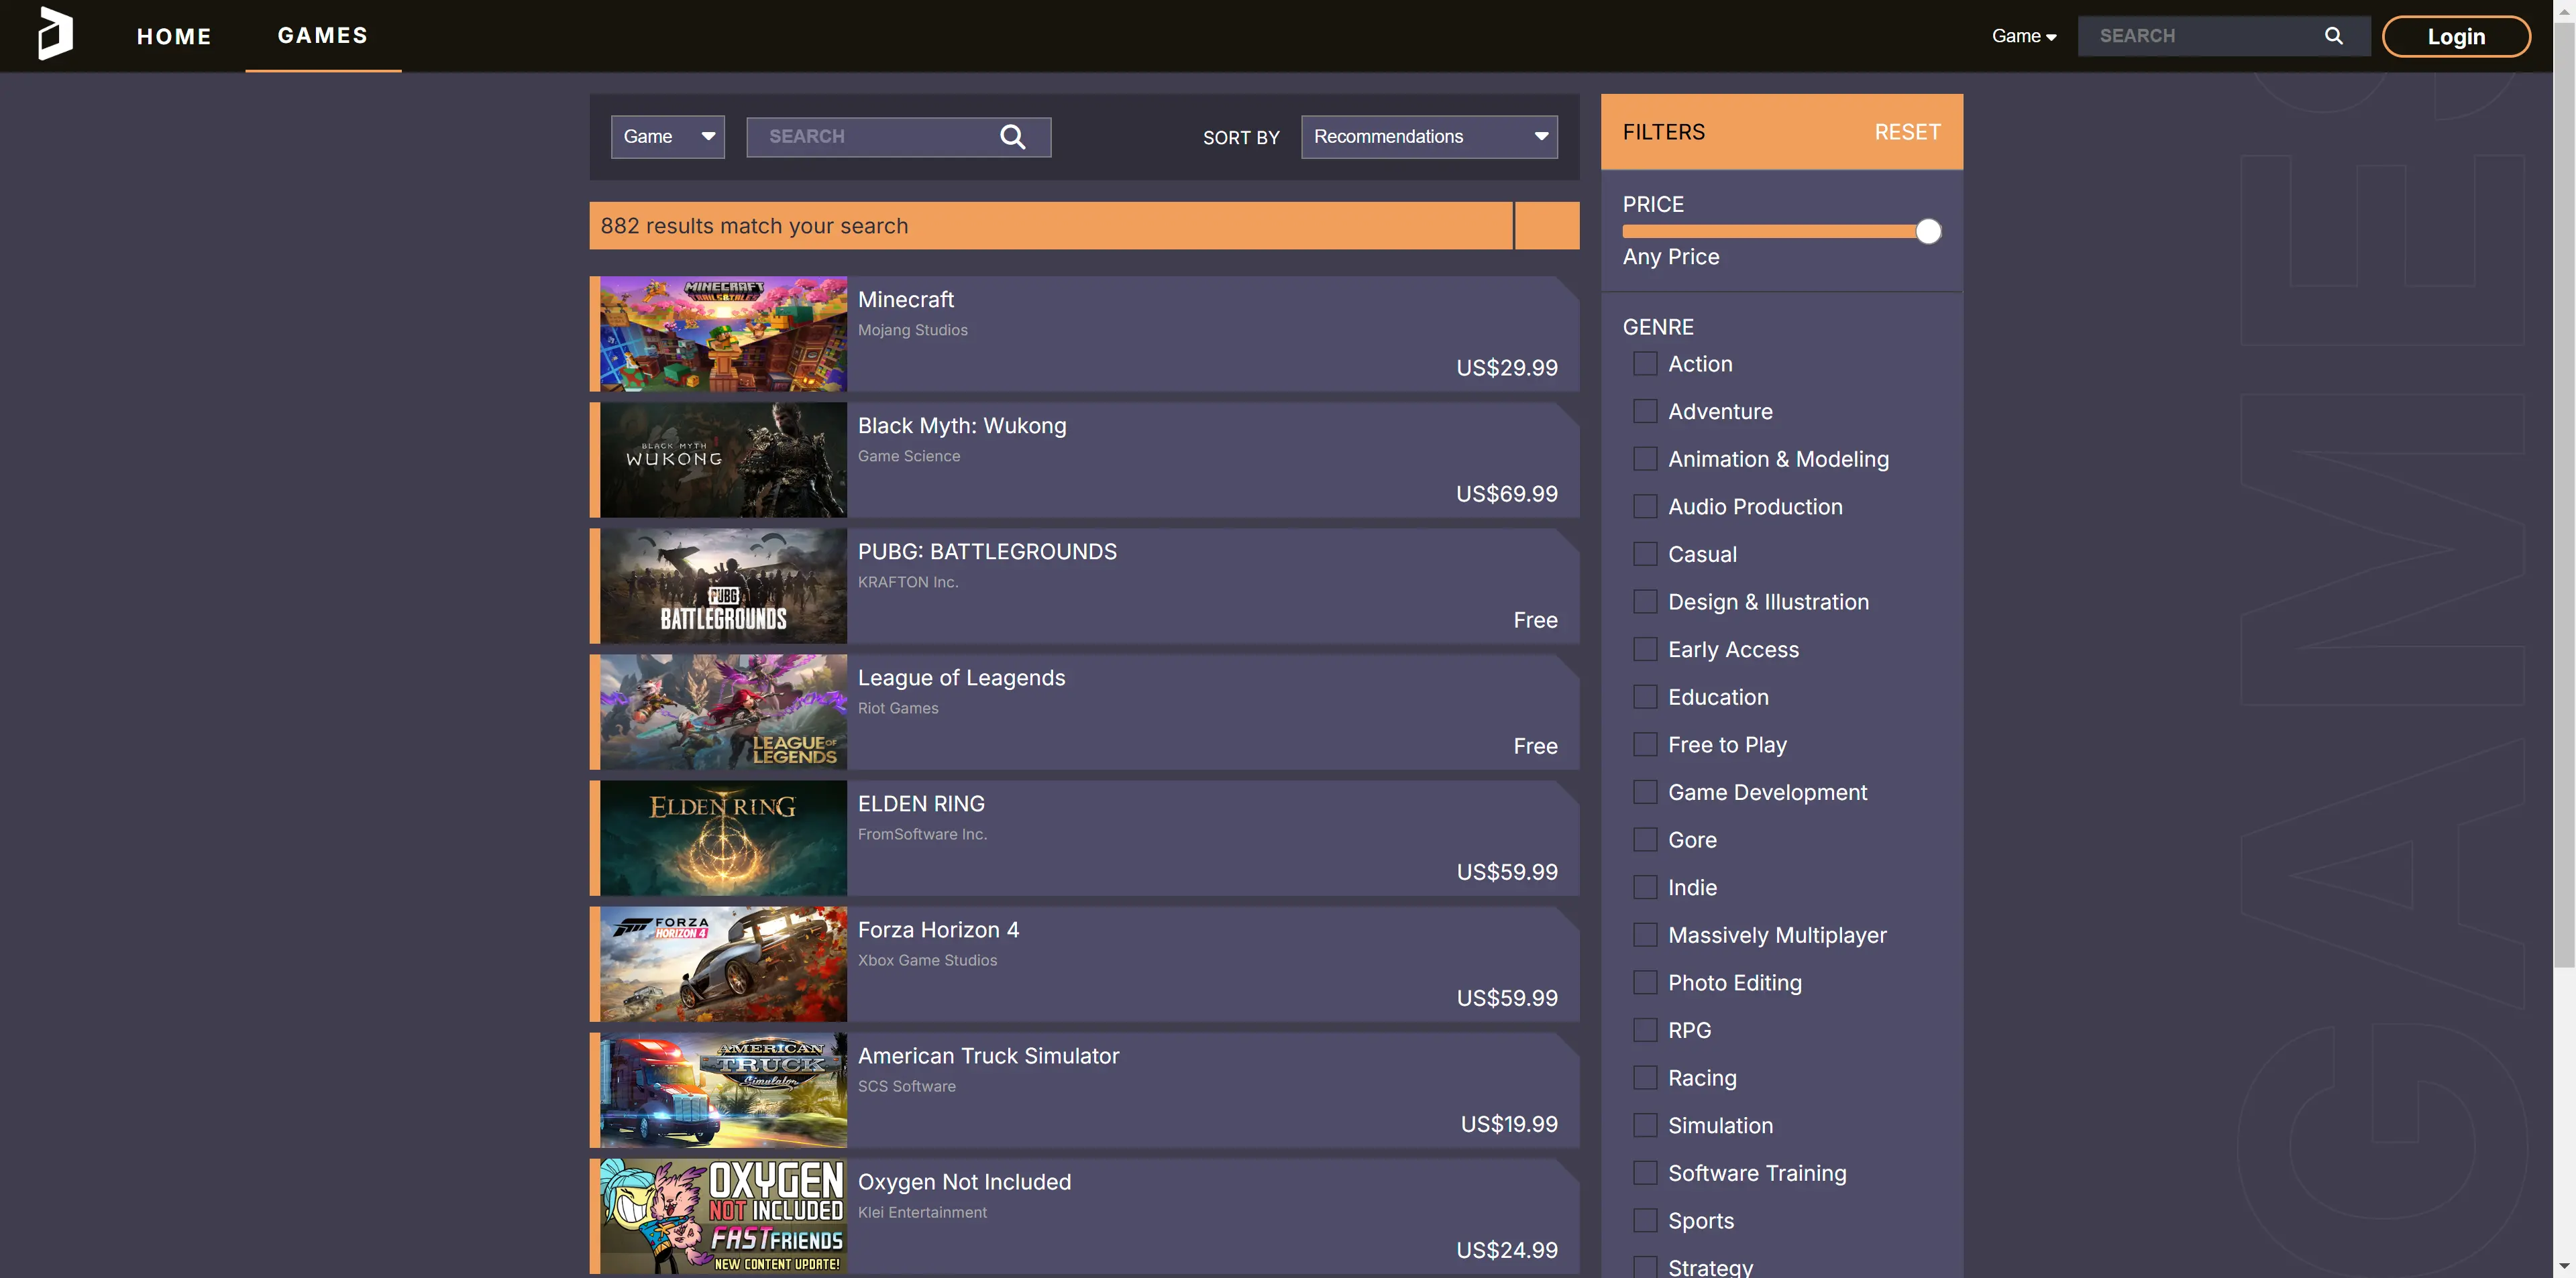
Task: Open the Sort By Recommendations dropdown
Action: (x=1429, y=137)
